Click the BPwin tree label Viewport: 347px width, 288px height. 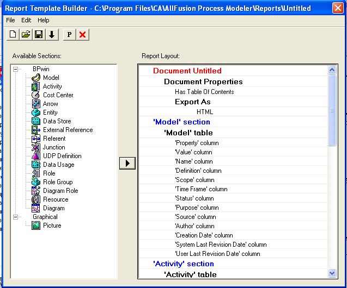coord(41,69)
